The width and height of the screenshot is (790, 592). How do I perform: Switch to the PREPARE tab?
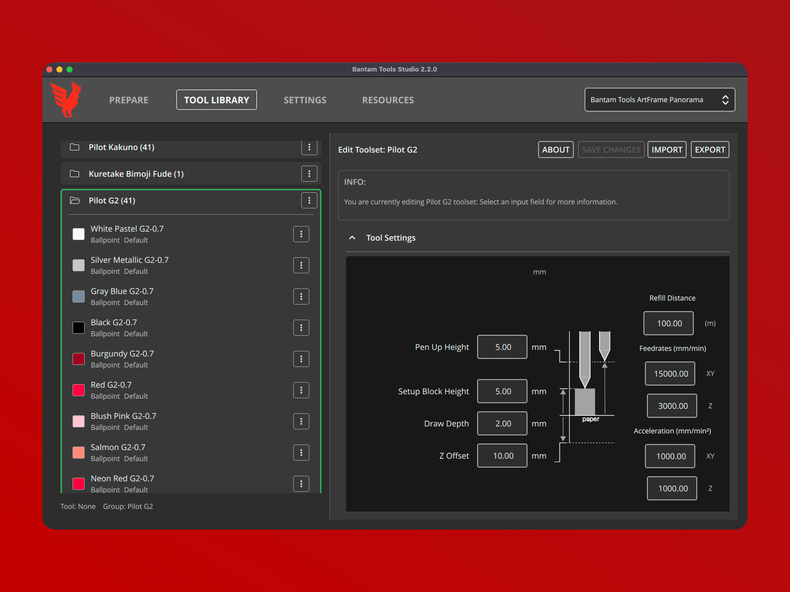click(128, 100)
